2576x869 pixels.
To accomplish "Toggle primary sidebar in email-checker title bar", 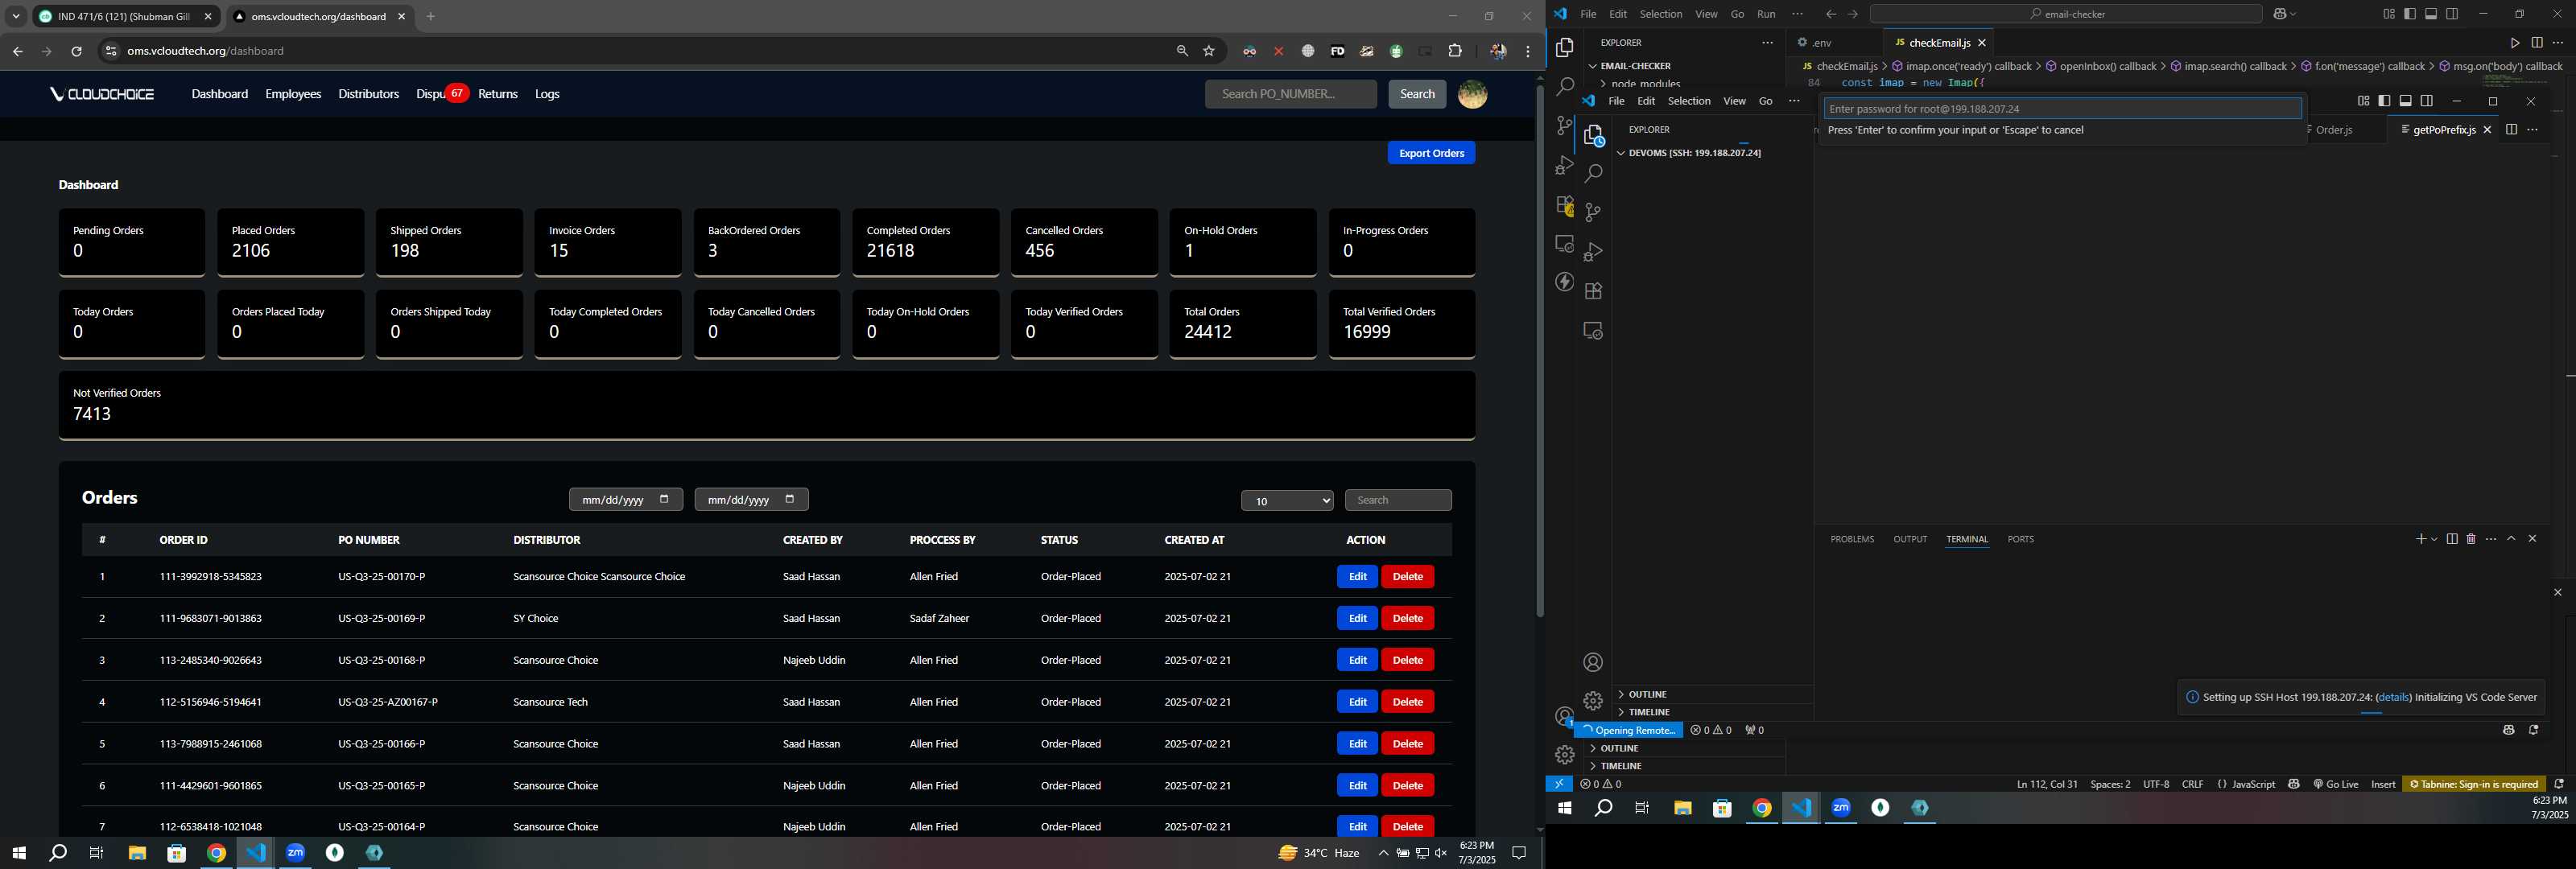I will (x=2410, y=14).
